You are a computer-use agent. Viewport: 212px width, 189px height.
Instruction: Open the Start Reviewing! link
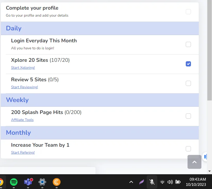pos(24,87)
